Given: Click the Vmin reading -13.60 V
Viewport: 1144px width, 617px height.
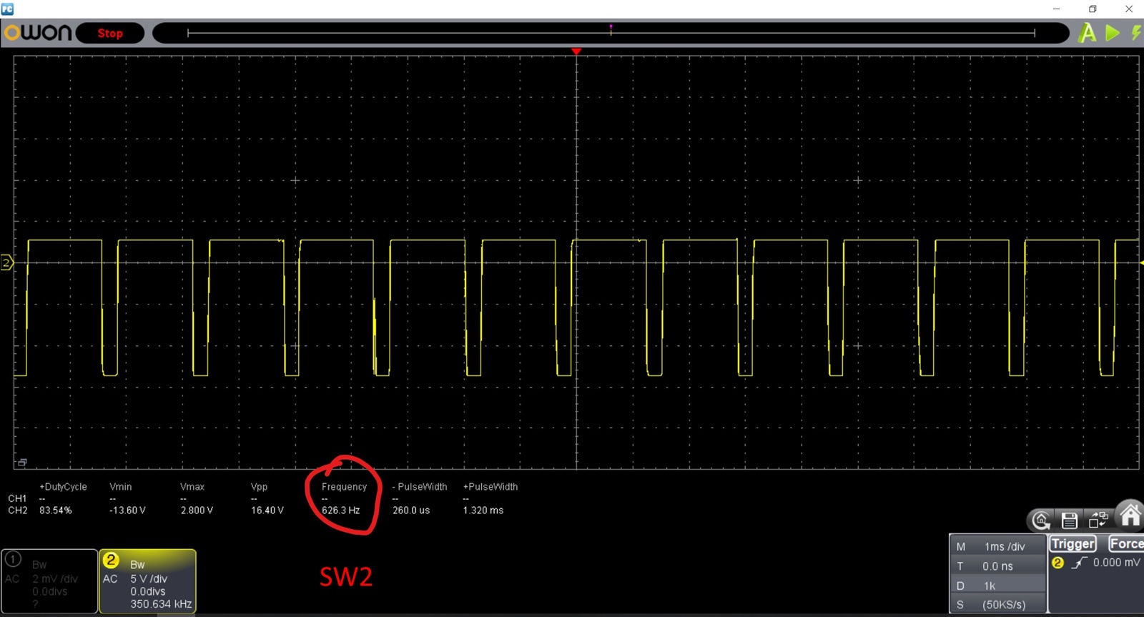Looking at the screenshot, I should [x=128, y=510].
